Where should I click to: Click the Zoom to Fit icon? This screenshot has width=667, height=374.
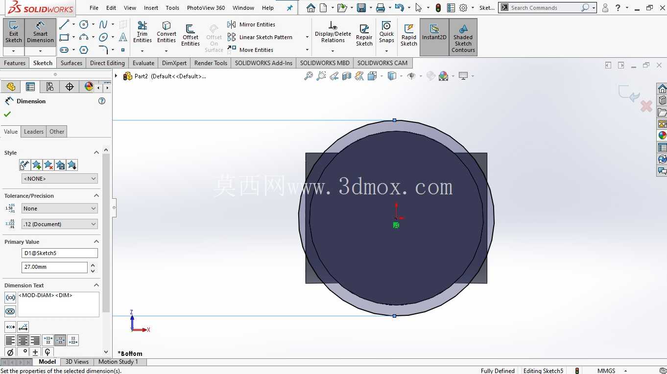(x=309, y=76)
